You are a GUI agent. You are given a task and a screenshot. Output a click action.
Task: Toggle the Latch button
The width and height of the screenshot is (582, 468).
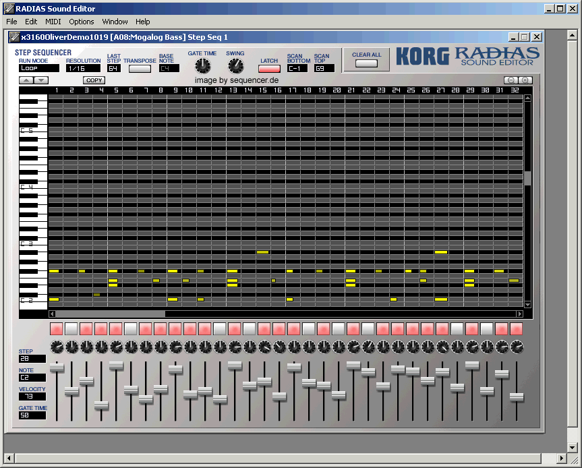point(269,69)
